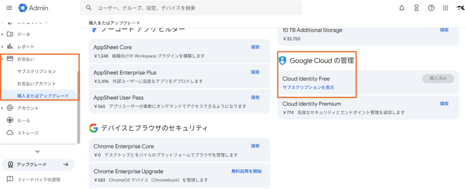Click the アップグレード button
The image size is (465, 189).
pos(38,164)
